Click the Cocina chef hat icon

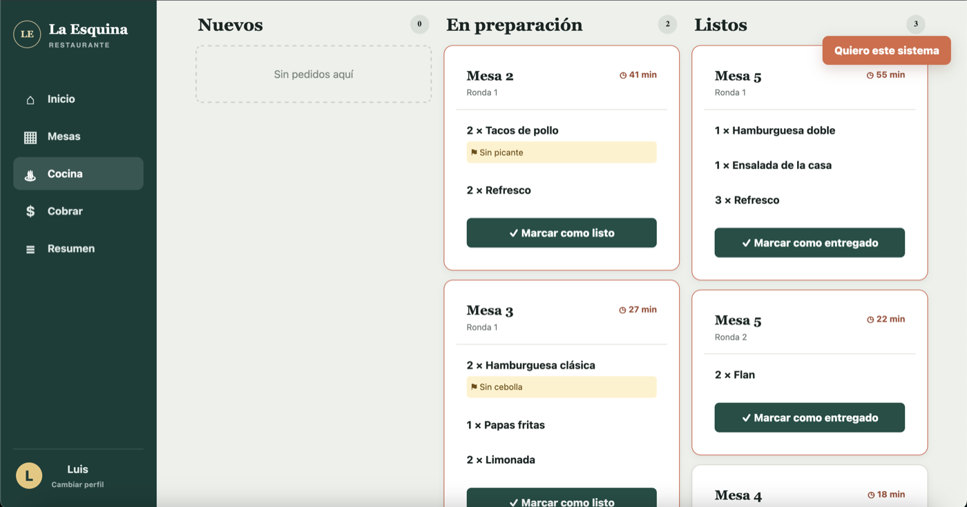30,175
